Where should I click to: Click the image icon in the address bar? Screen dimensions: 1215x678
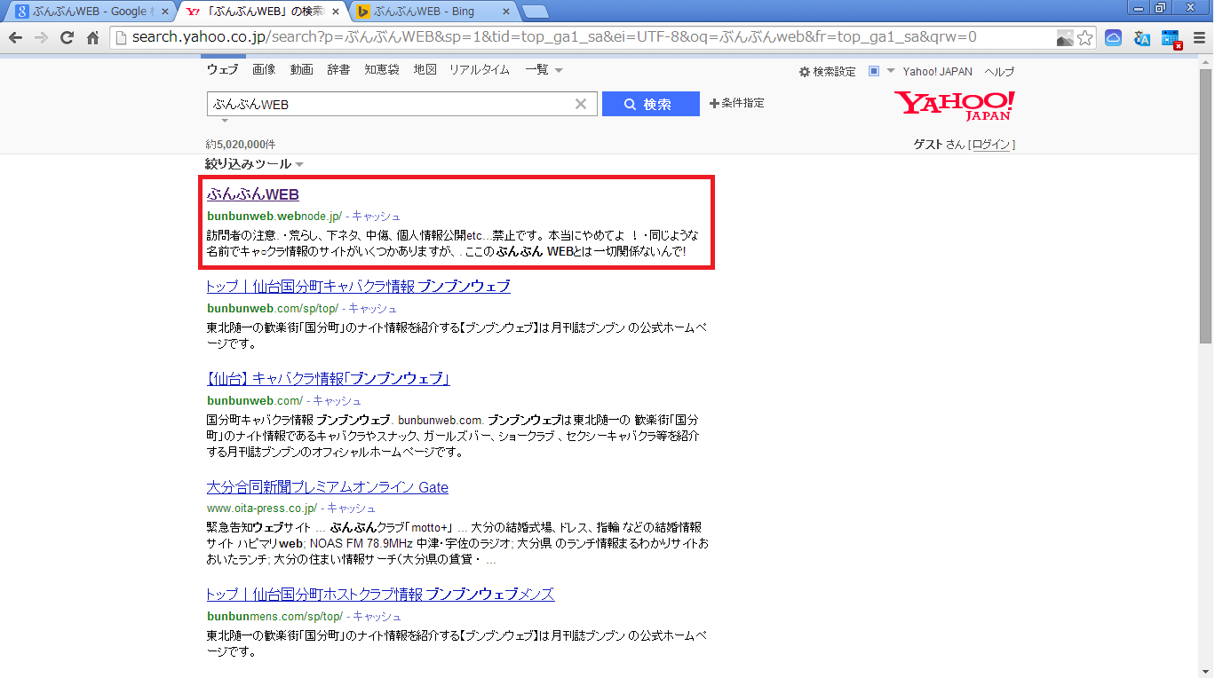pos(1065,38)
